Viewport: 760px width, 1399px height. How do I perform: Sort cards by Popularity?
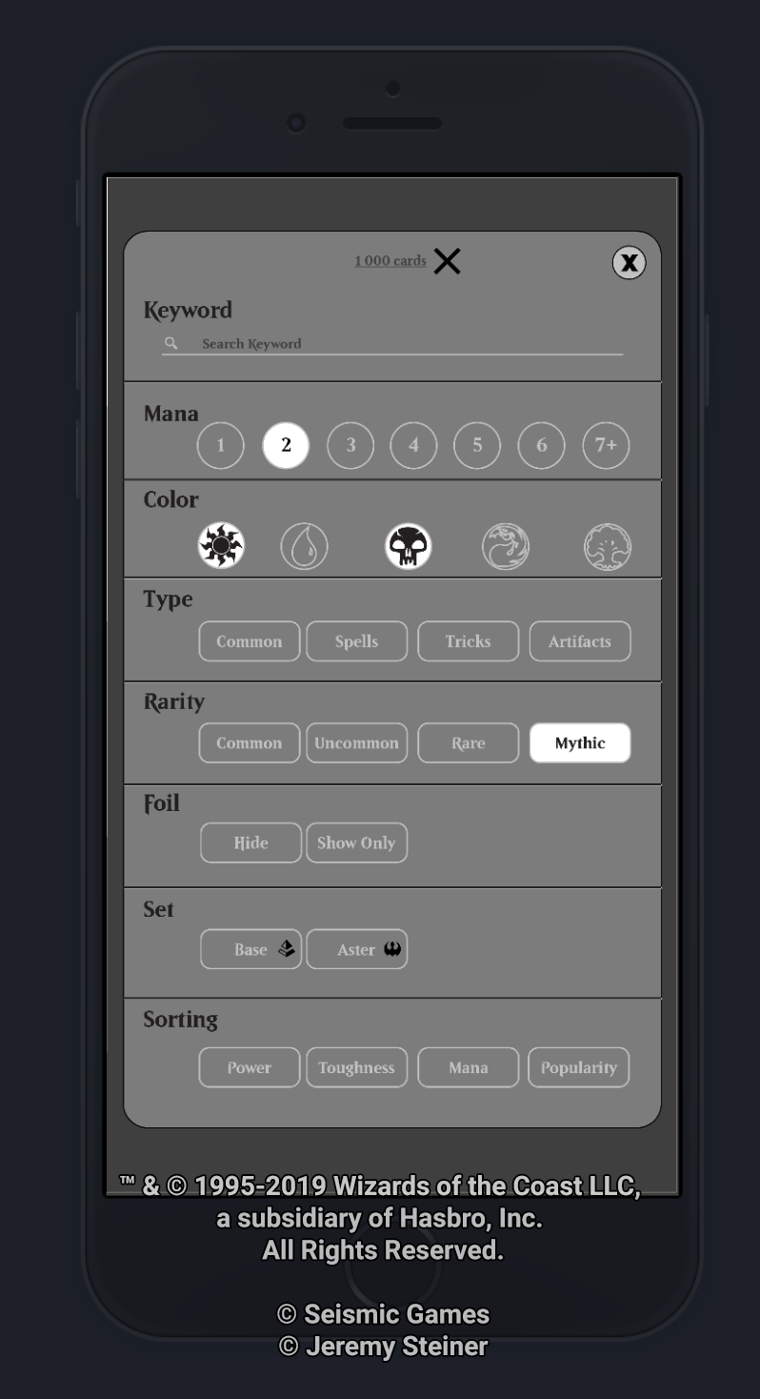579,1067
